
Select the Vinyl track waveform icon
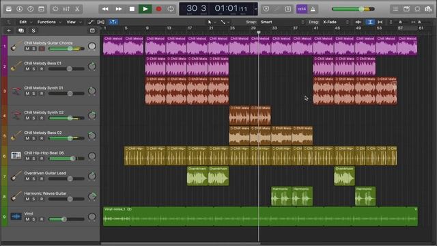coord(16,217)
